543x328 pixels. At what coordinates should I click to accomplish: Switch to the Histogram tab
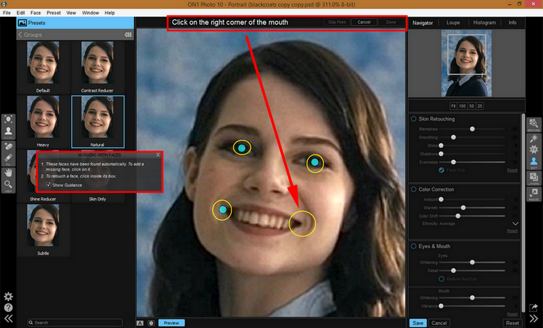point(484,23)
